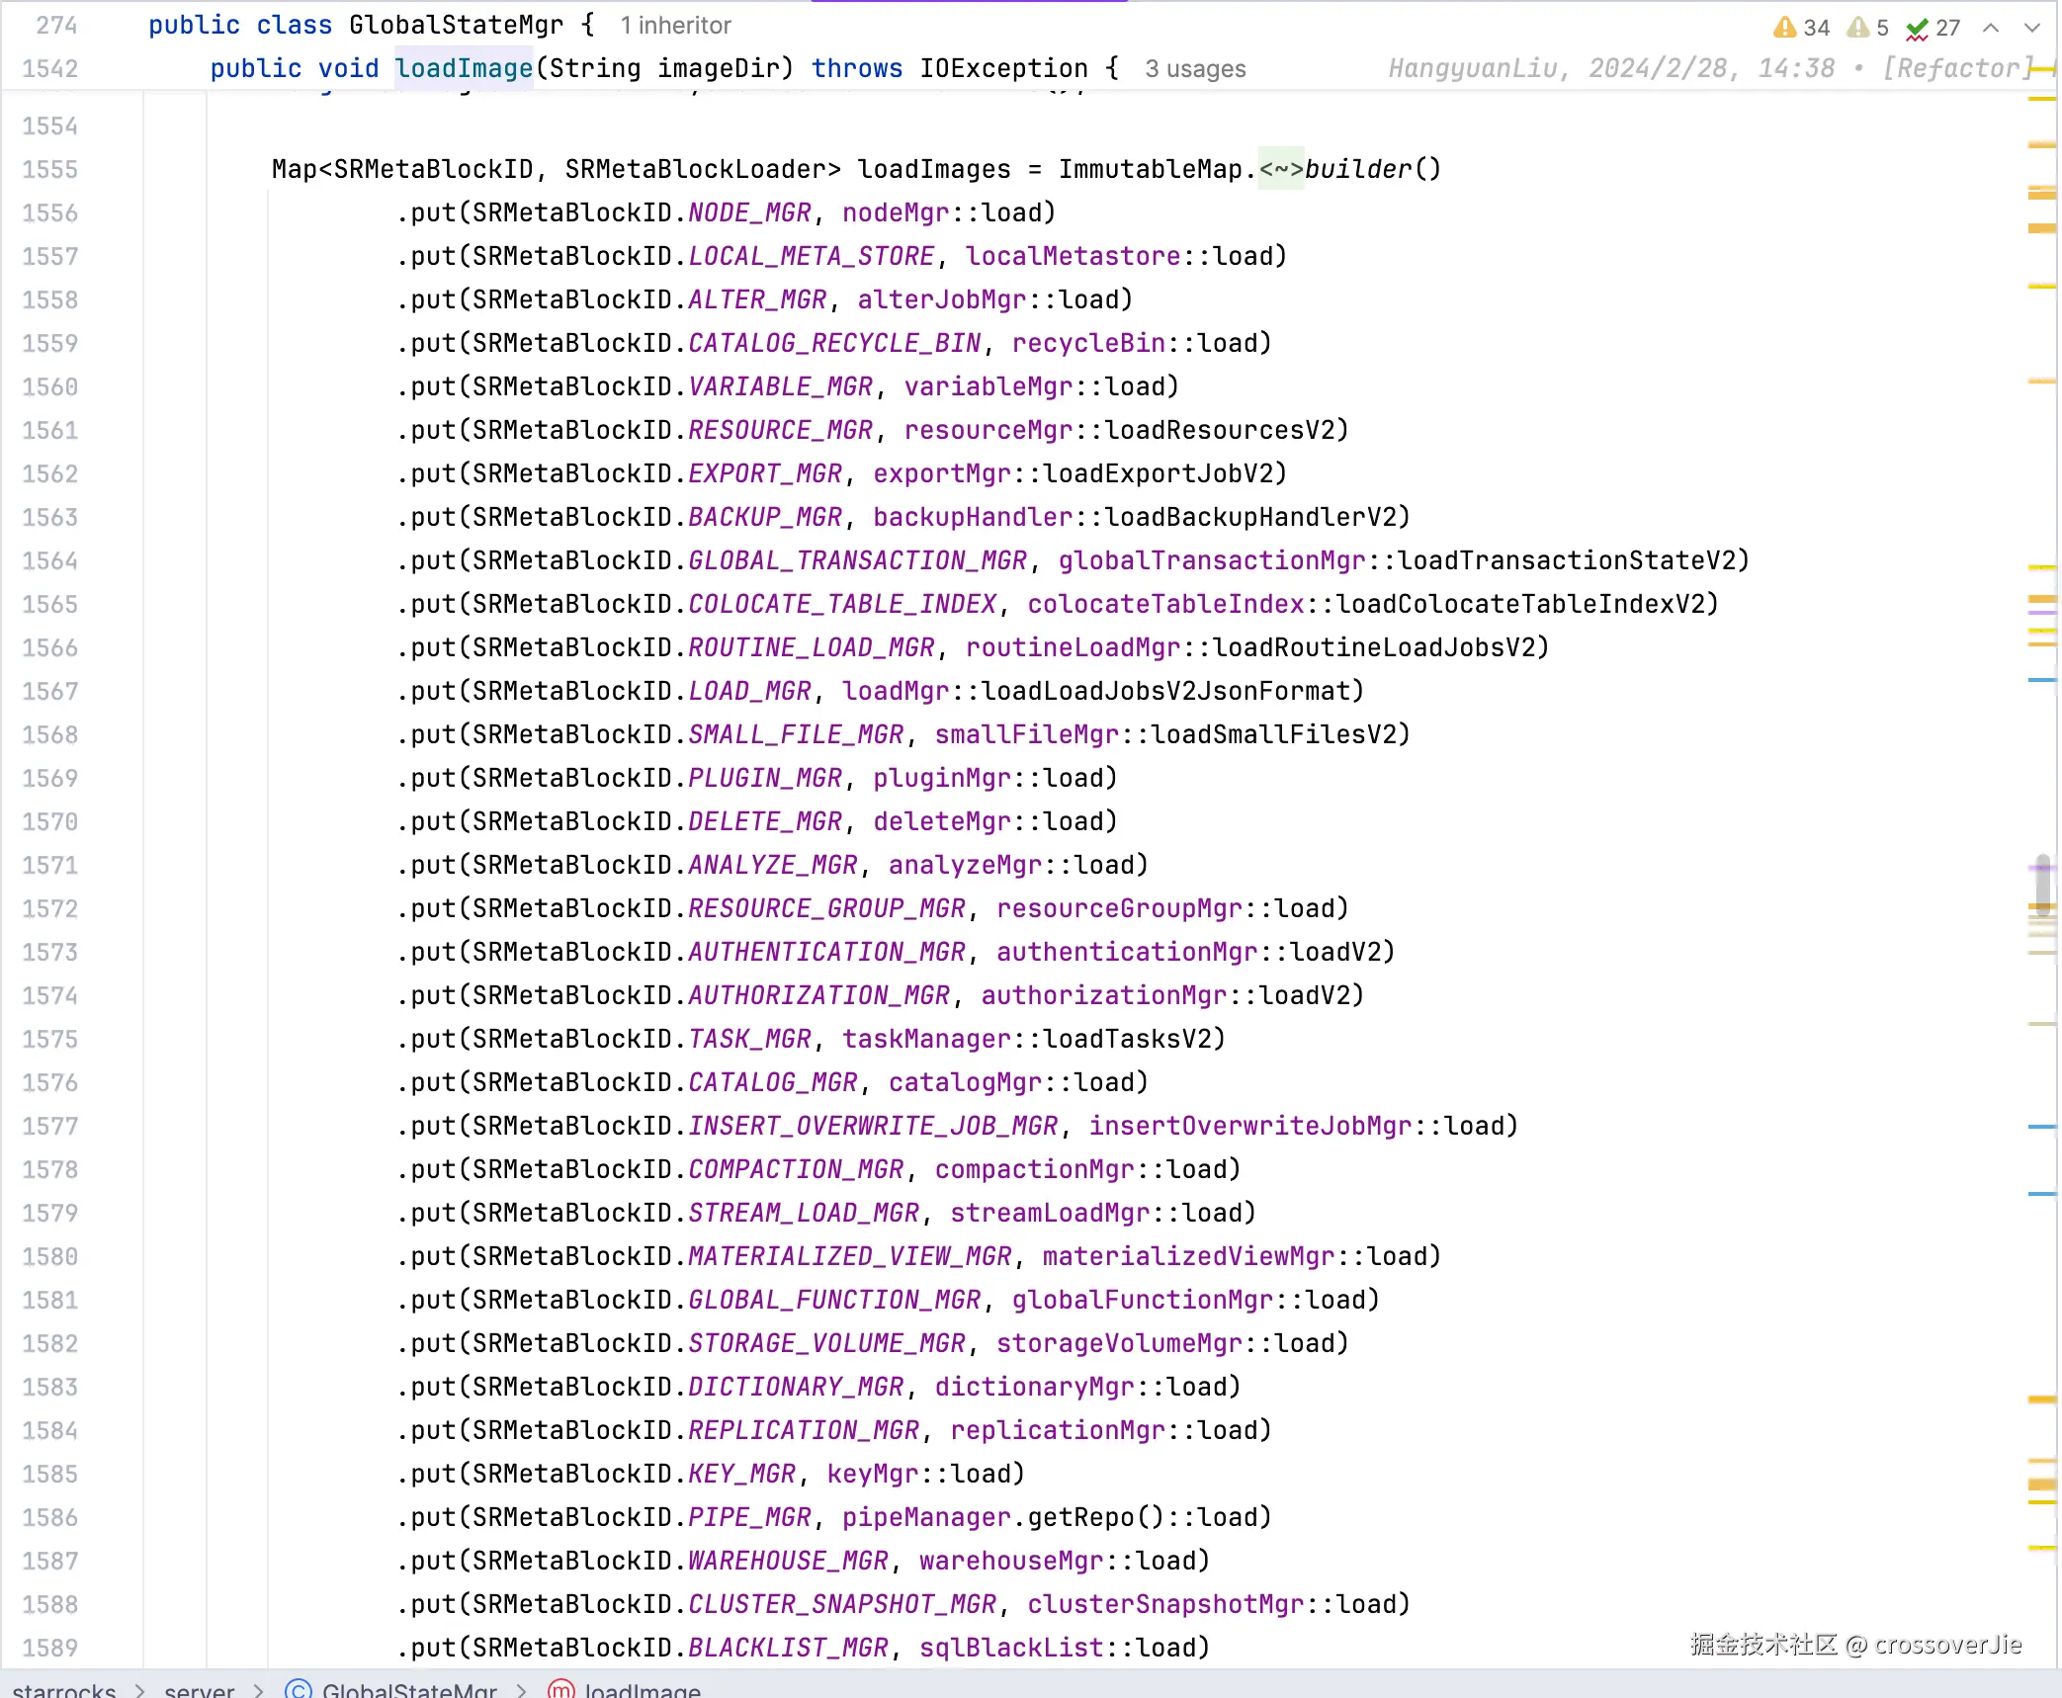
Task: Select the server breadcrumb item
Action: 199,1689
